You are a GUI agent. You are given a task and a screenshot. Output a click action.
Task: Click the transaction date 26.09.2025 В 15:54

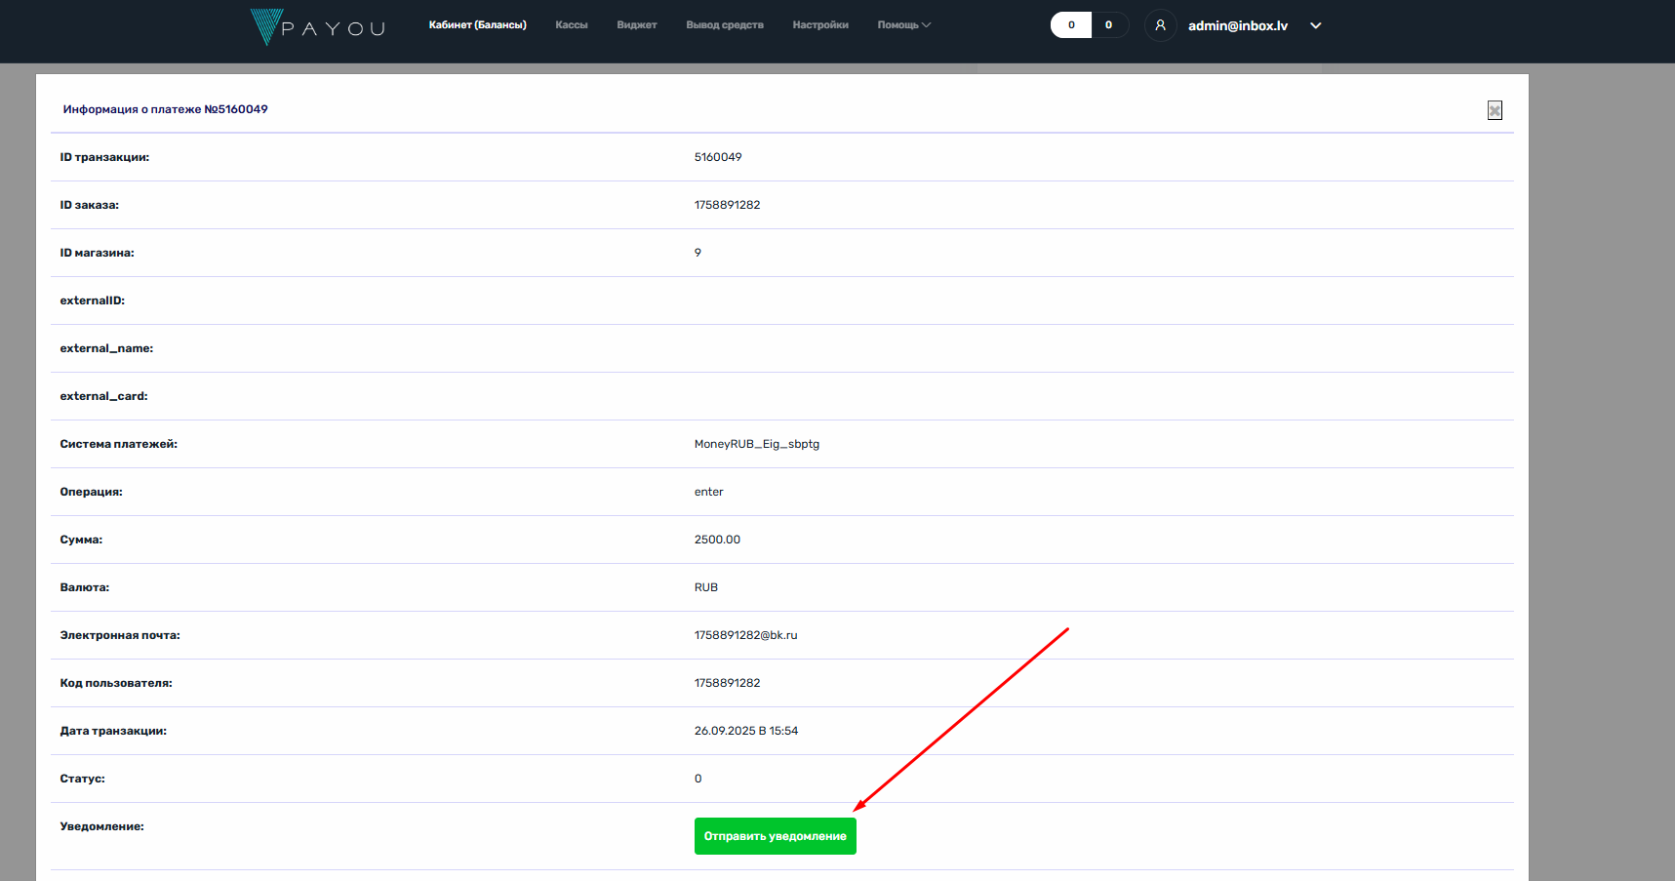745,731
